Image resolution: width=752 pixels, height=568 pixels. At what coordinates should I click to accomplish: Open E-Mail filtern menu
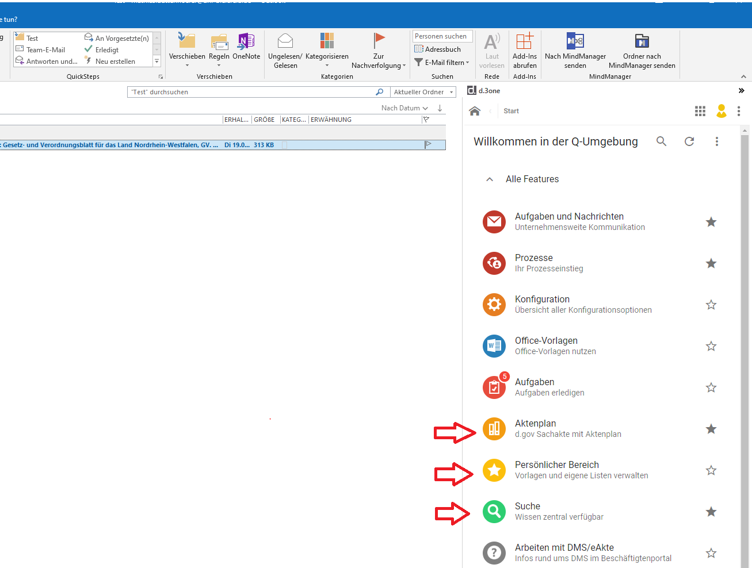442,62
